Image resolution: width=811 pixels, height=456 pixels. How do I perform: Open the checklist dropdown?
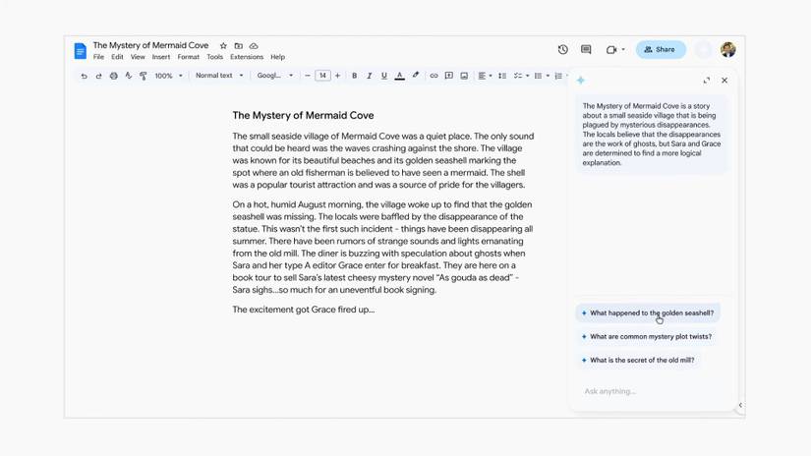[521, 76]
